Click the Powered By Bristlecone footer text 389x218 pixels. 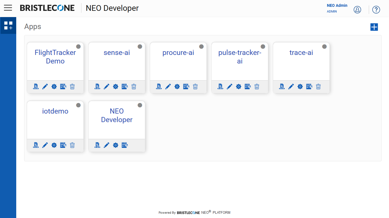point(195,212)
